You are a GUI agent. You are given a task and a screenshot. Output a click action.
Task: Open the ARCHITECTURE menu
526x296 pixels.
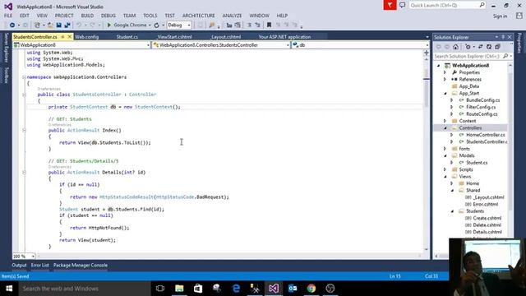(199, 16)
